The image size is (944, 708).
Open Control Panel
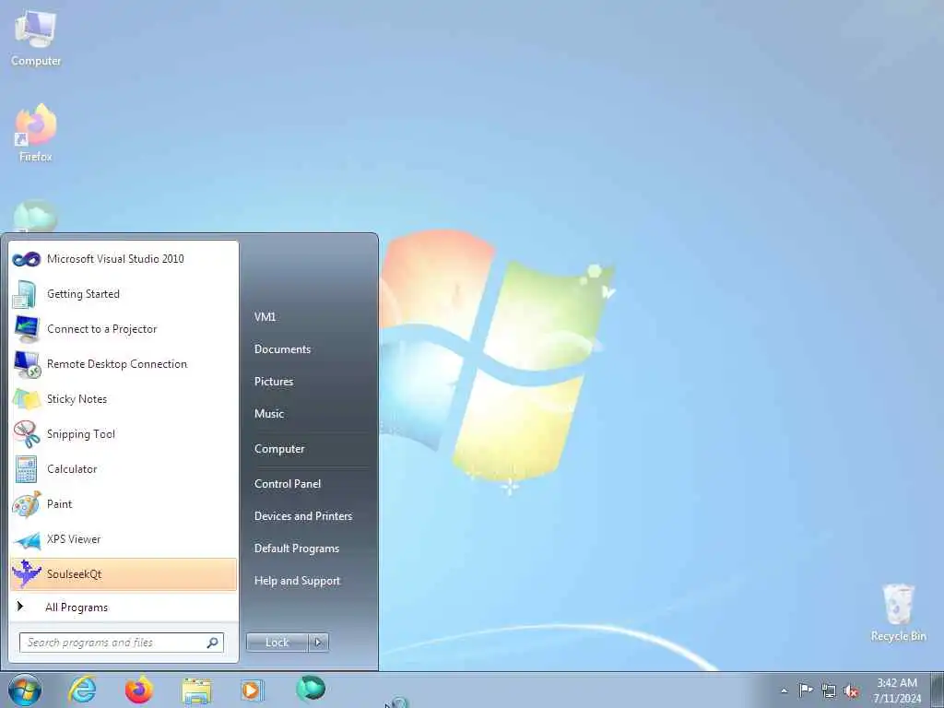pyautogui.click(x=288, y=484)
